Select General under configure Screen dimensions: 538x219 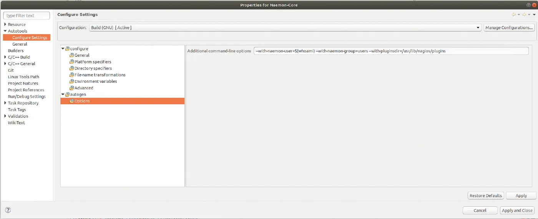pos(82,55)
